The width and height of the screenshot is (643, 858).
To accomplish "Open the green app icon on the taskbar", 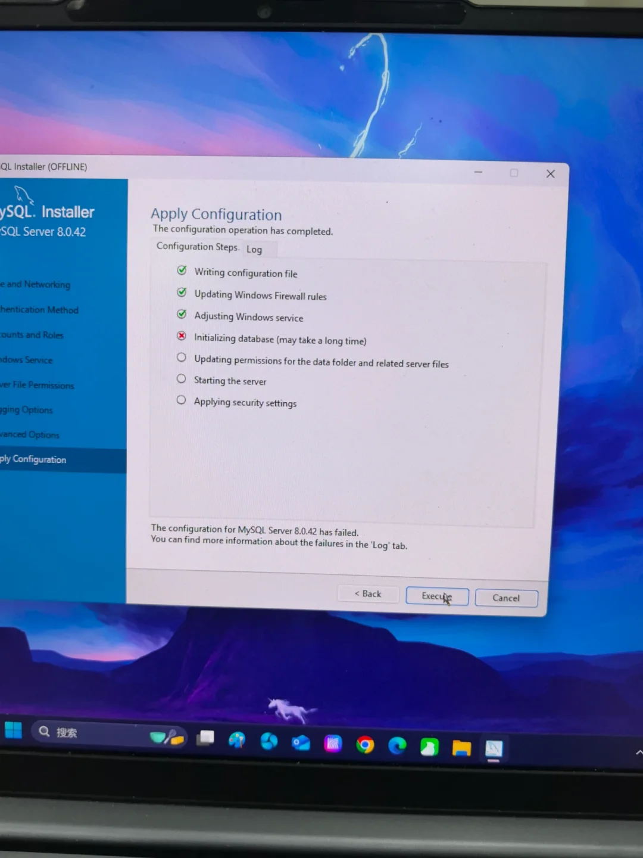I will pyautogui.click(x=429, y=747).
